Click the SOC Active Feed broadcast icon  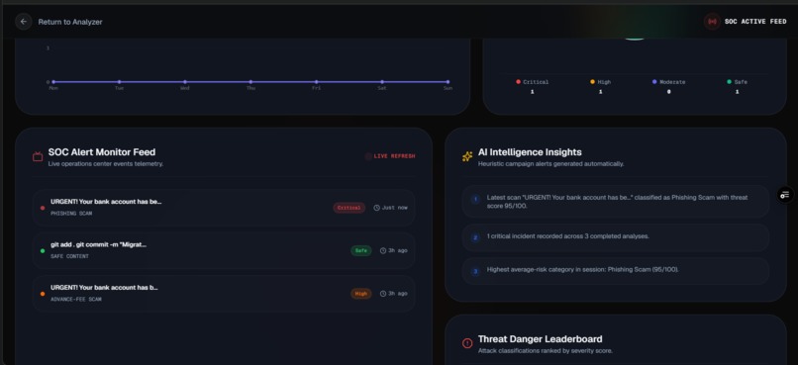click(x=712, y=22)
